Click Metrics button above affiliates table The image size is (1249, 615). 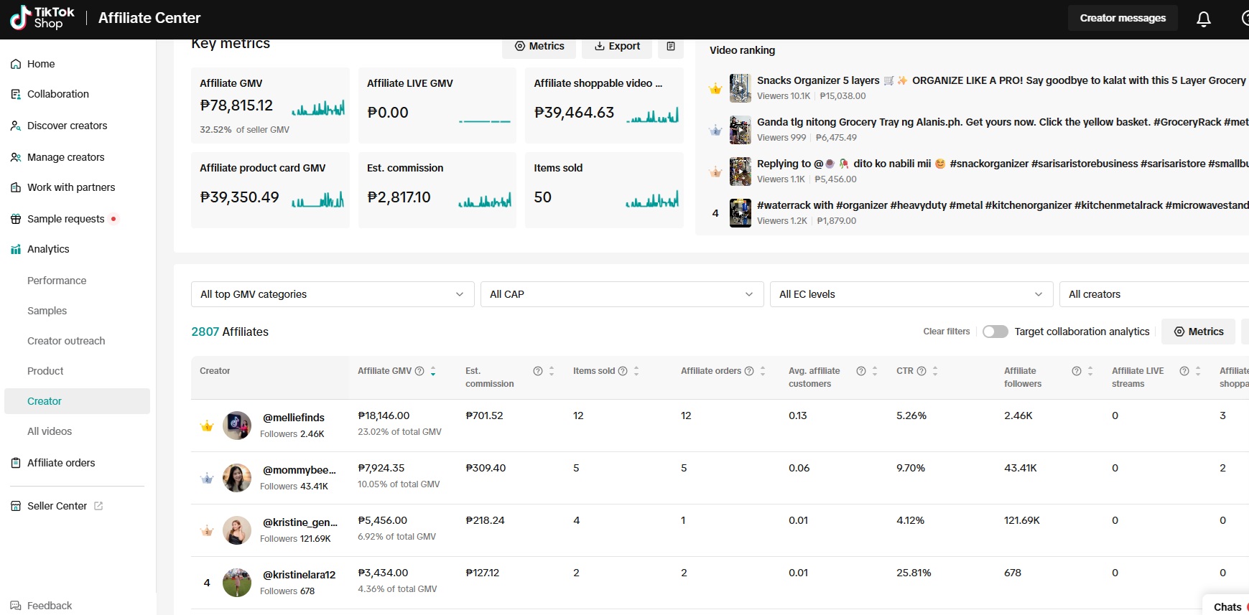(1199, 332)
